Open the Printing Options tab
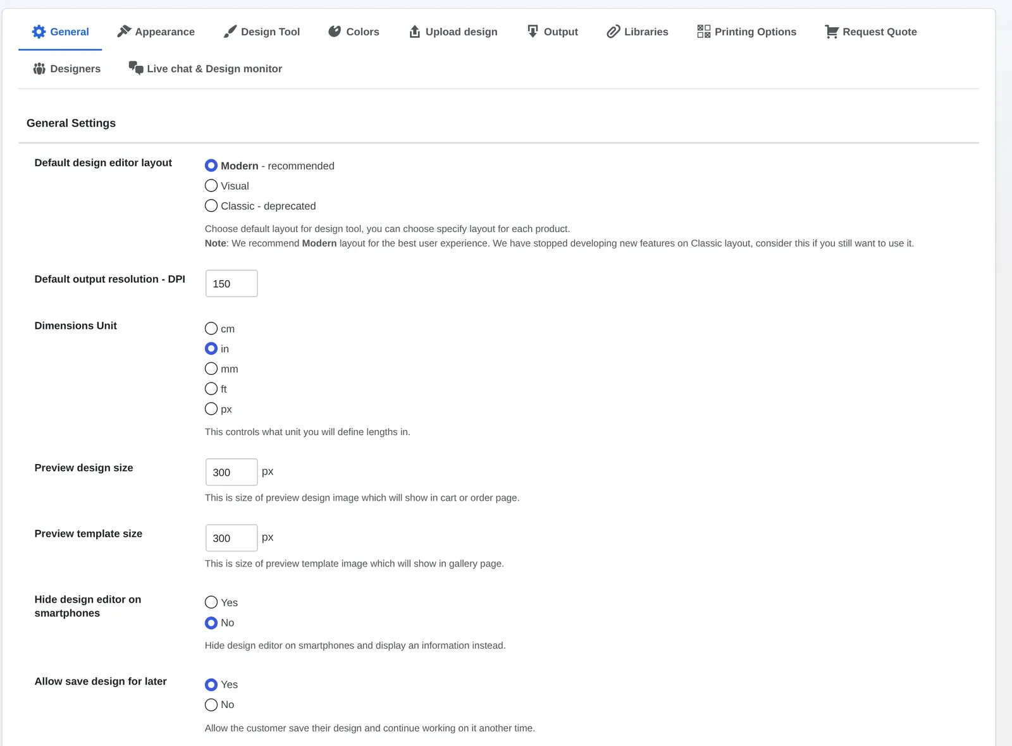 [746, 32]
